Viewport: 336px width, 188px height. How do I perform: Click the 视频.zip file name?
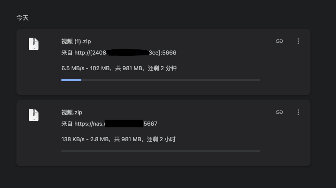pos(72,113)
